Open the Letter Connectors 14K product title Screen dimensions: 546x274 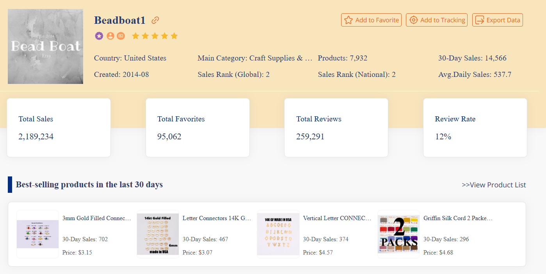point(216,218)
